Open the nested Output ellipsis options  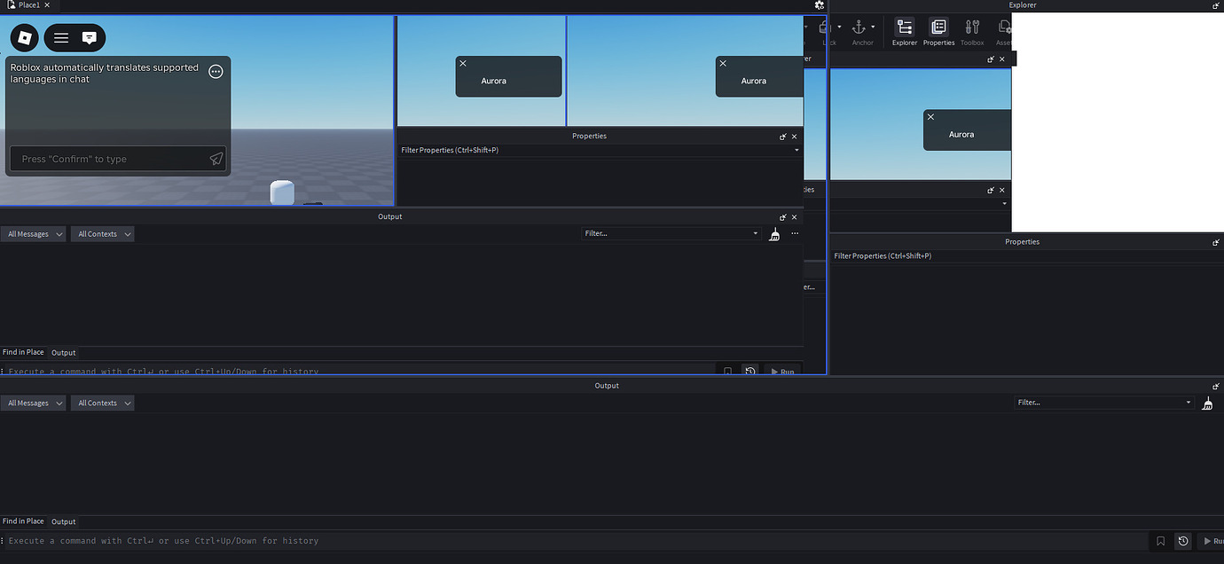click(795, 234)
